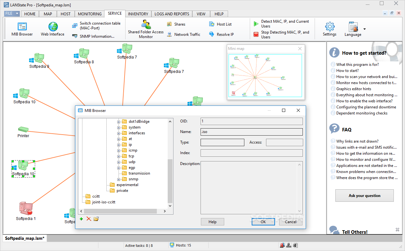Expand the ip tree node
Image resolution: width=405 pixels, height=251 pixels.
118,145
